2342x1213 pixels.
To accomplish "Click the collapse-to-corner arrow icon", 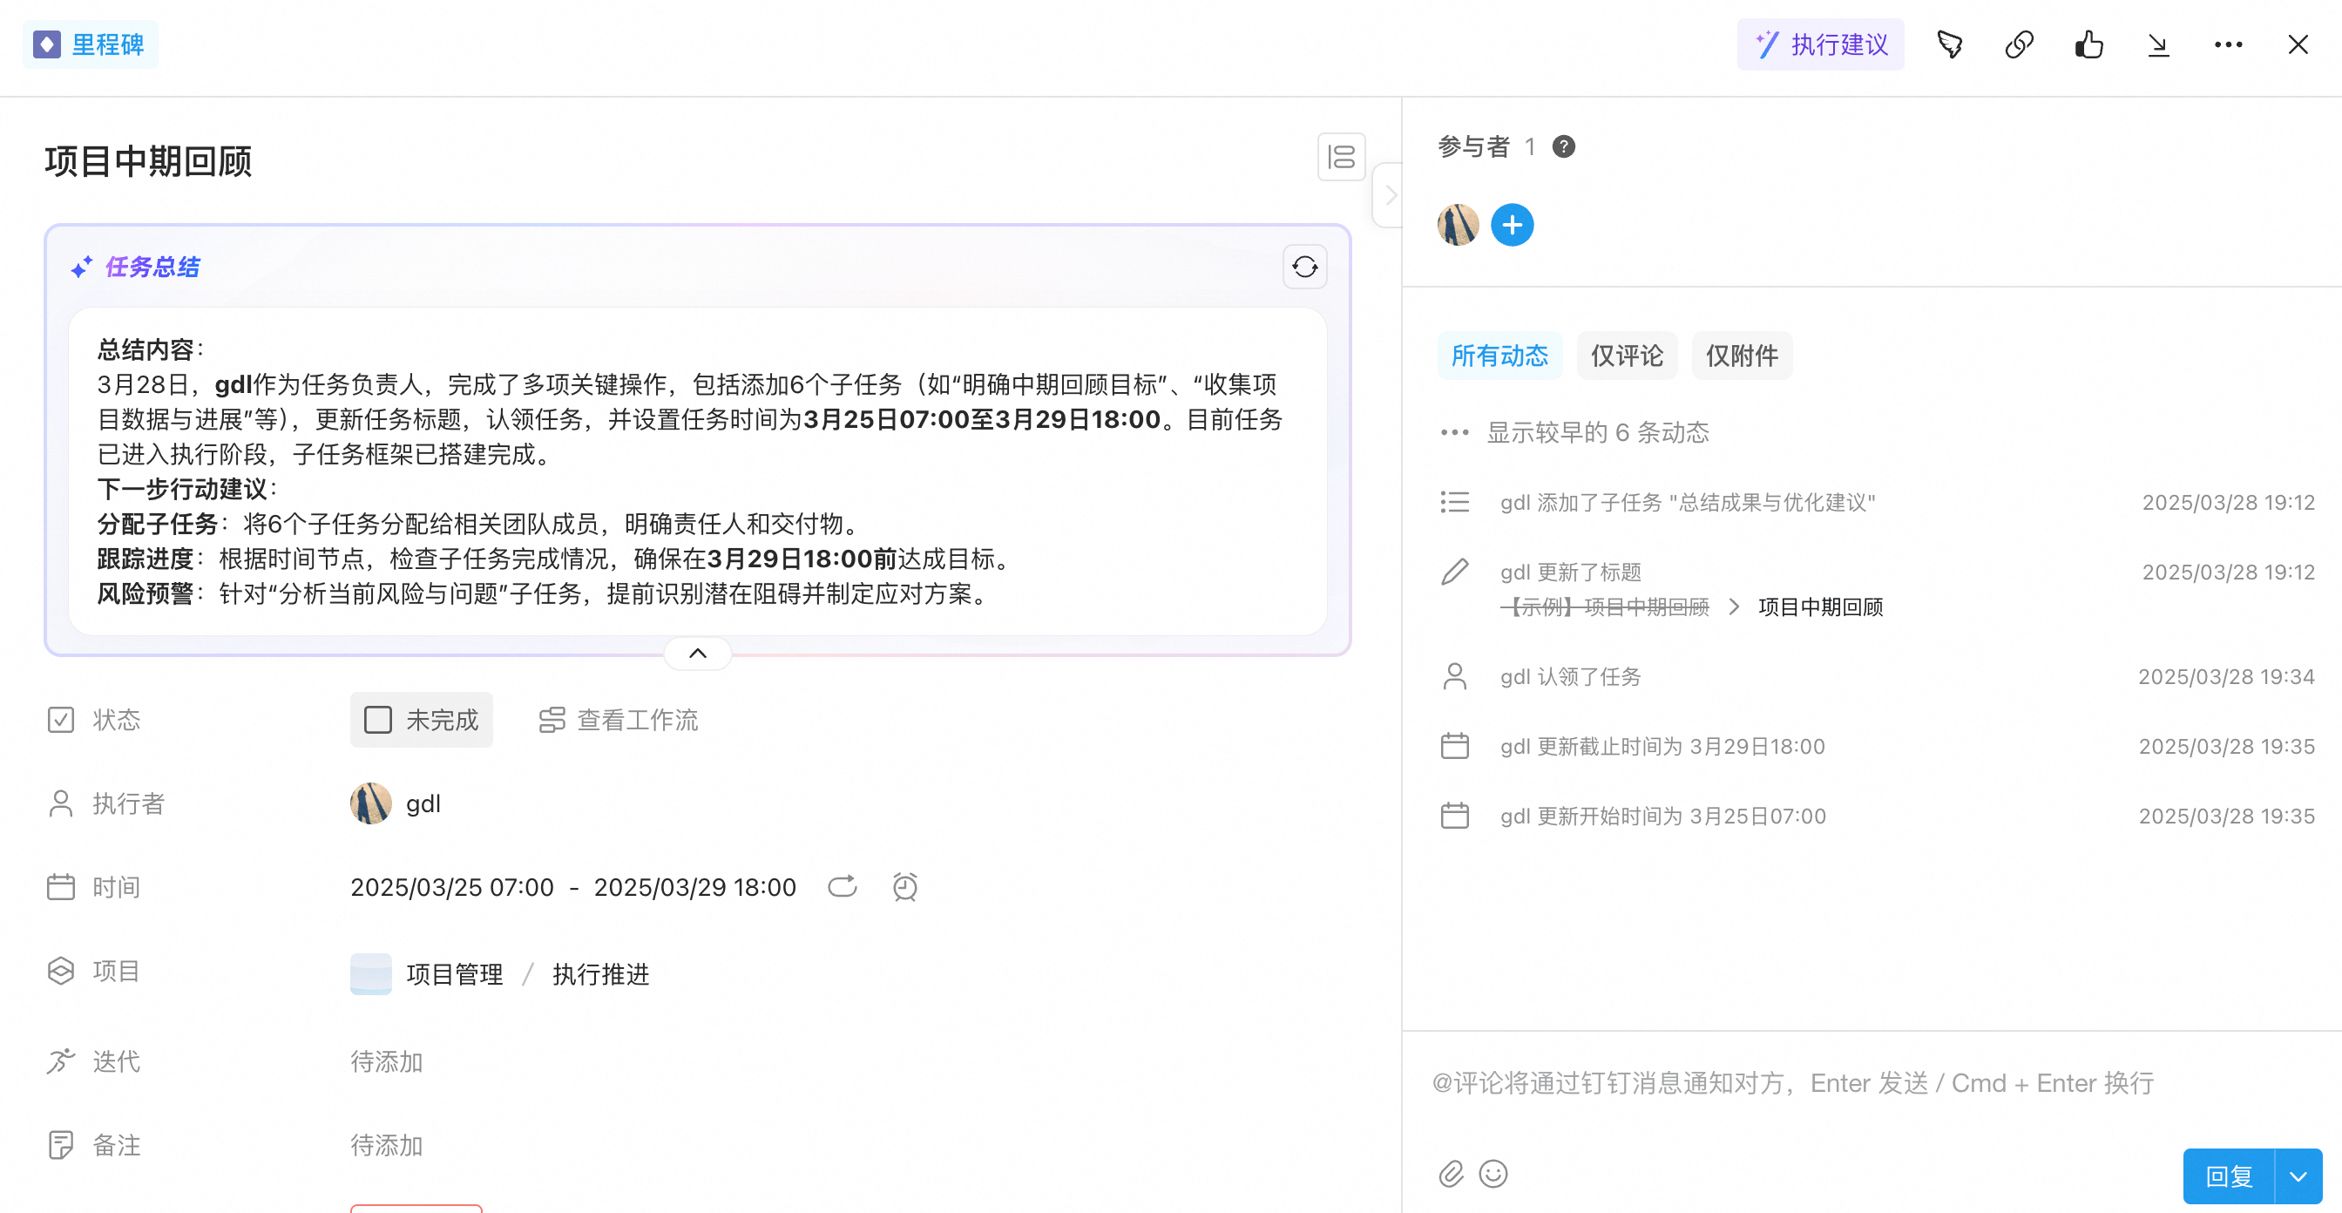I will pos(2158,44).
